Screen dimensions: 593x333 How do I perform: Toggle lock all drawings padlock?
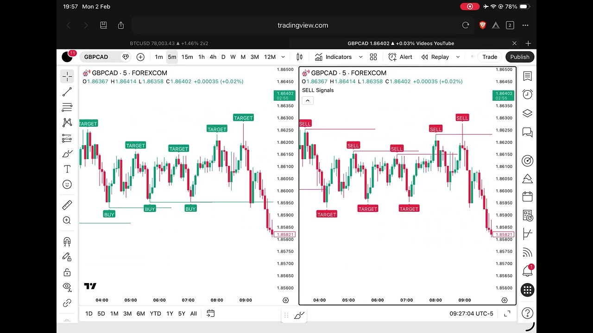[67, 272]
